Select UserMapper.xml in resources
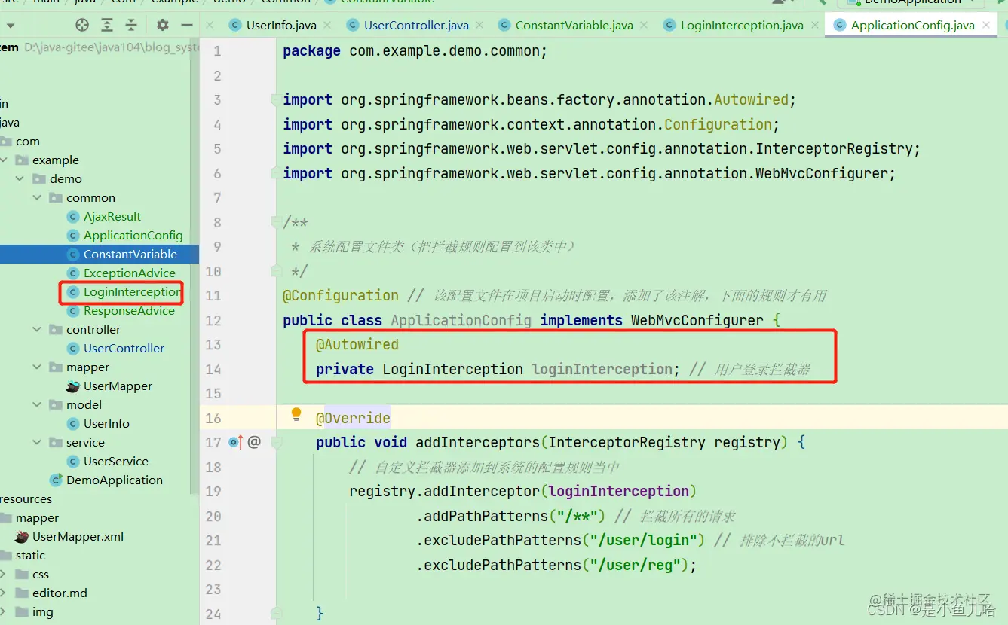The width and height of the screenshot is (1008, 625). (78, 536)
